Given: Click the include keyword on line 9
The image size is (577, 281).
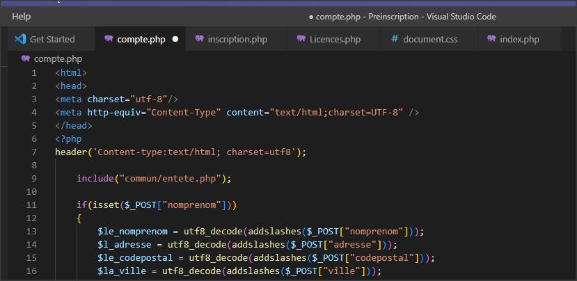Looking at the screenshot, I should [x=95, y=178].
